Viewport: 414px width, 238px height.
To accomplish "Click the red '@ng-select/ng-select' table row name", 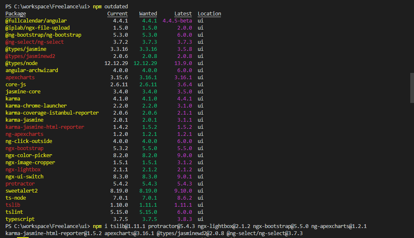I will [35, 42].
